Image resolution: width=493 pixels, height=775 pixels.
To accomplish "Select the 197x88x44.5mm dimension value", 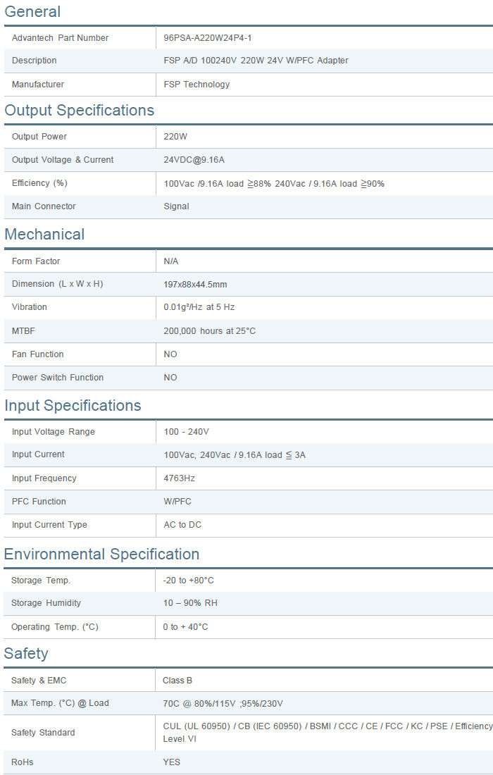I will (195, 285).
